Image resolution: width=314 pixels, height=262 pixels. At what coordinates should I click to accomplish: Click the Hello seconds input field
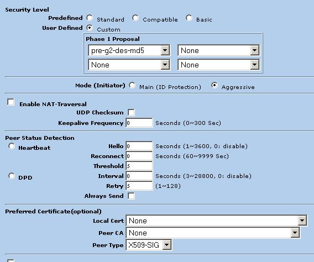pyautogui.click(x=139, y=146)
